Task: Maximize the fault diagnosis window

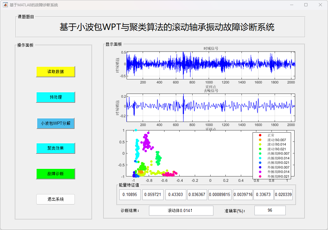Action: [306, 5]
